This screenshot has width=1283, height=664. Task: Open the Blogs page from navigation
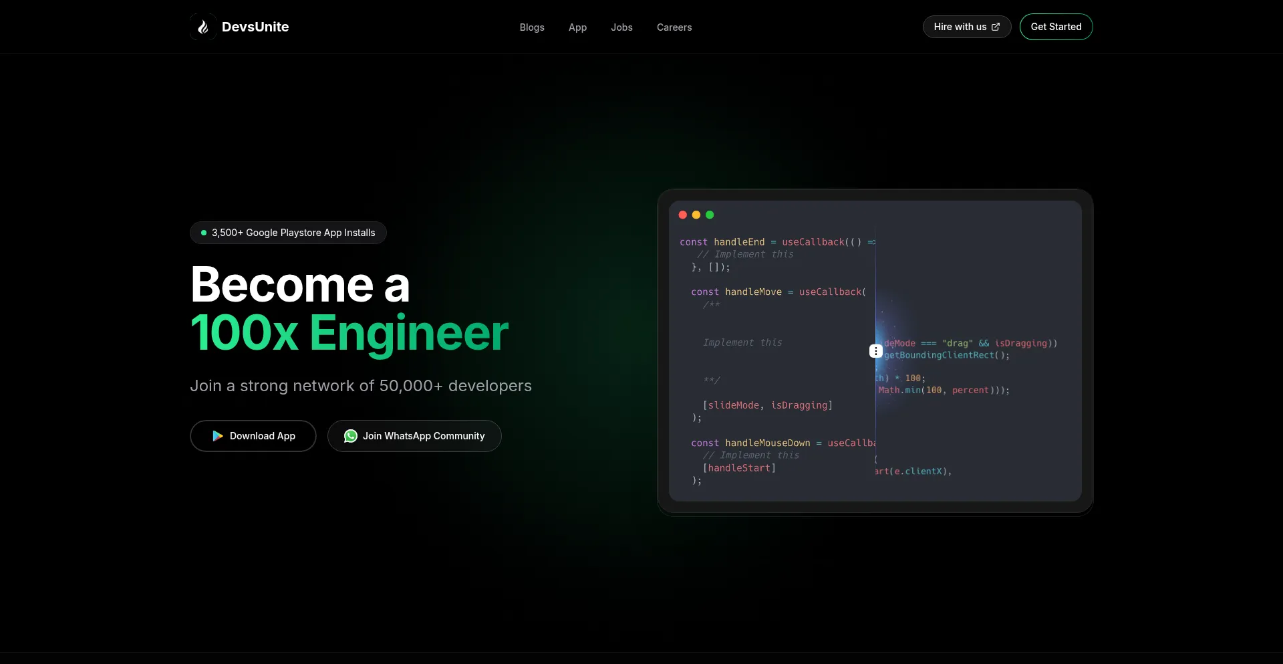pyautogui.click(x=532, y=27)
